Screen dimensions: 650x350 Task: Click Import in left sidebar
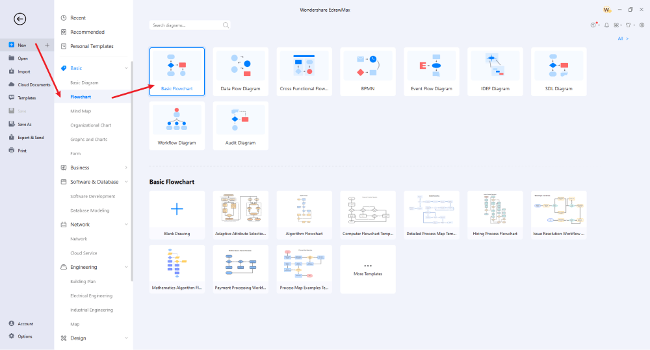point(19,71)
